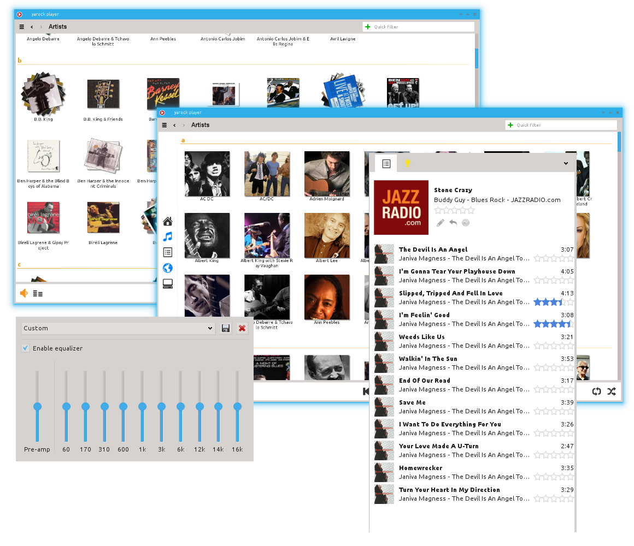This screenshot has height=546, width=634.
Task: Open Home view in sidebar
Action: coord(168,221)
